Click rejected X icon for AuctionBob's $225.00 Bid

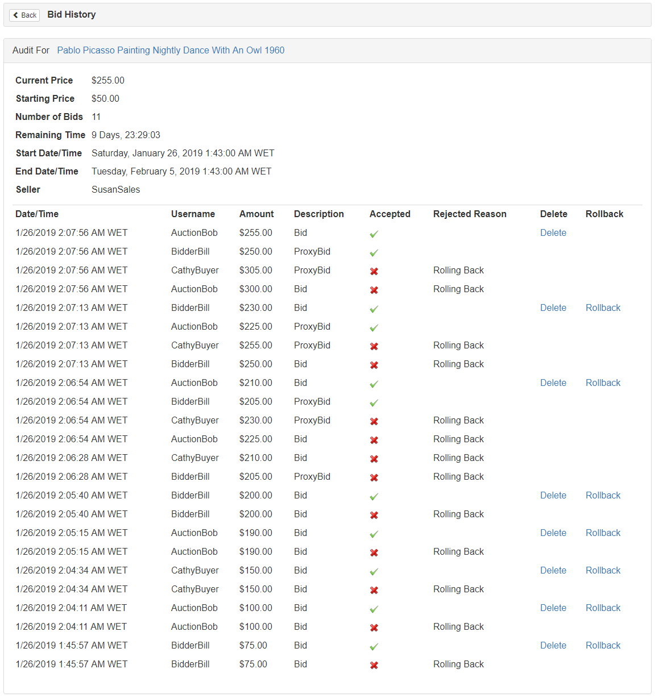(374, 441)
